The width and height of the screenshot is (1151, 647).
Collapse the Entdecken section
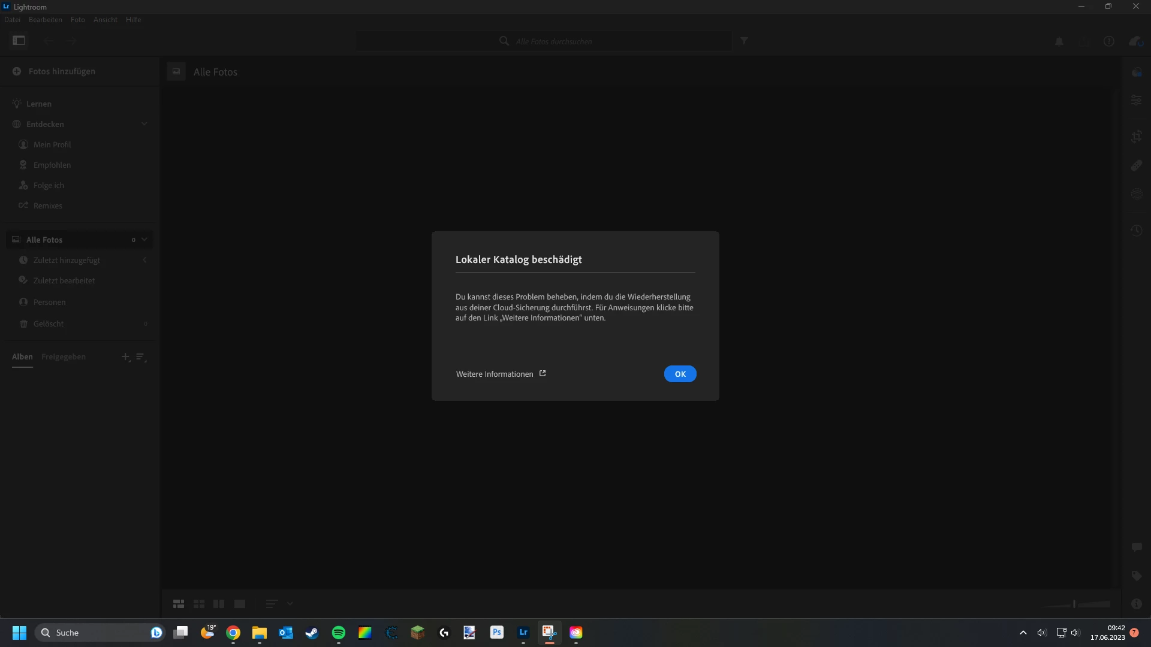coord(144,124)
